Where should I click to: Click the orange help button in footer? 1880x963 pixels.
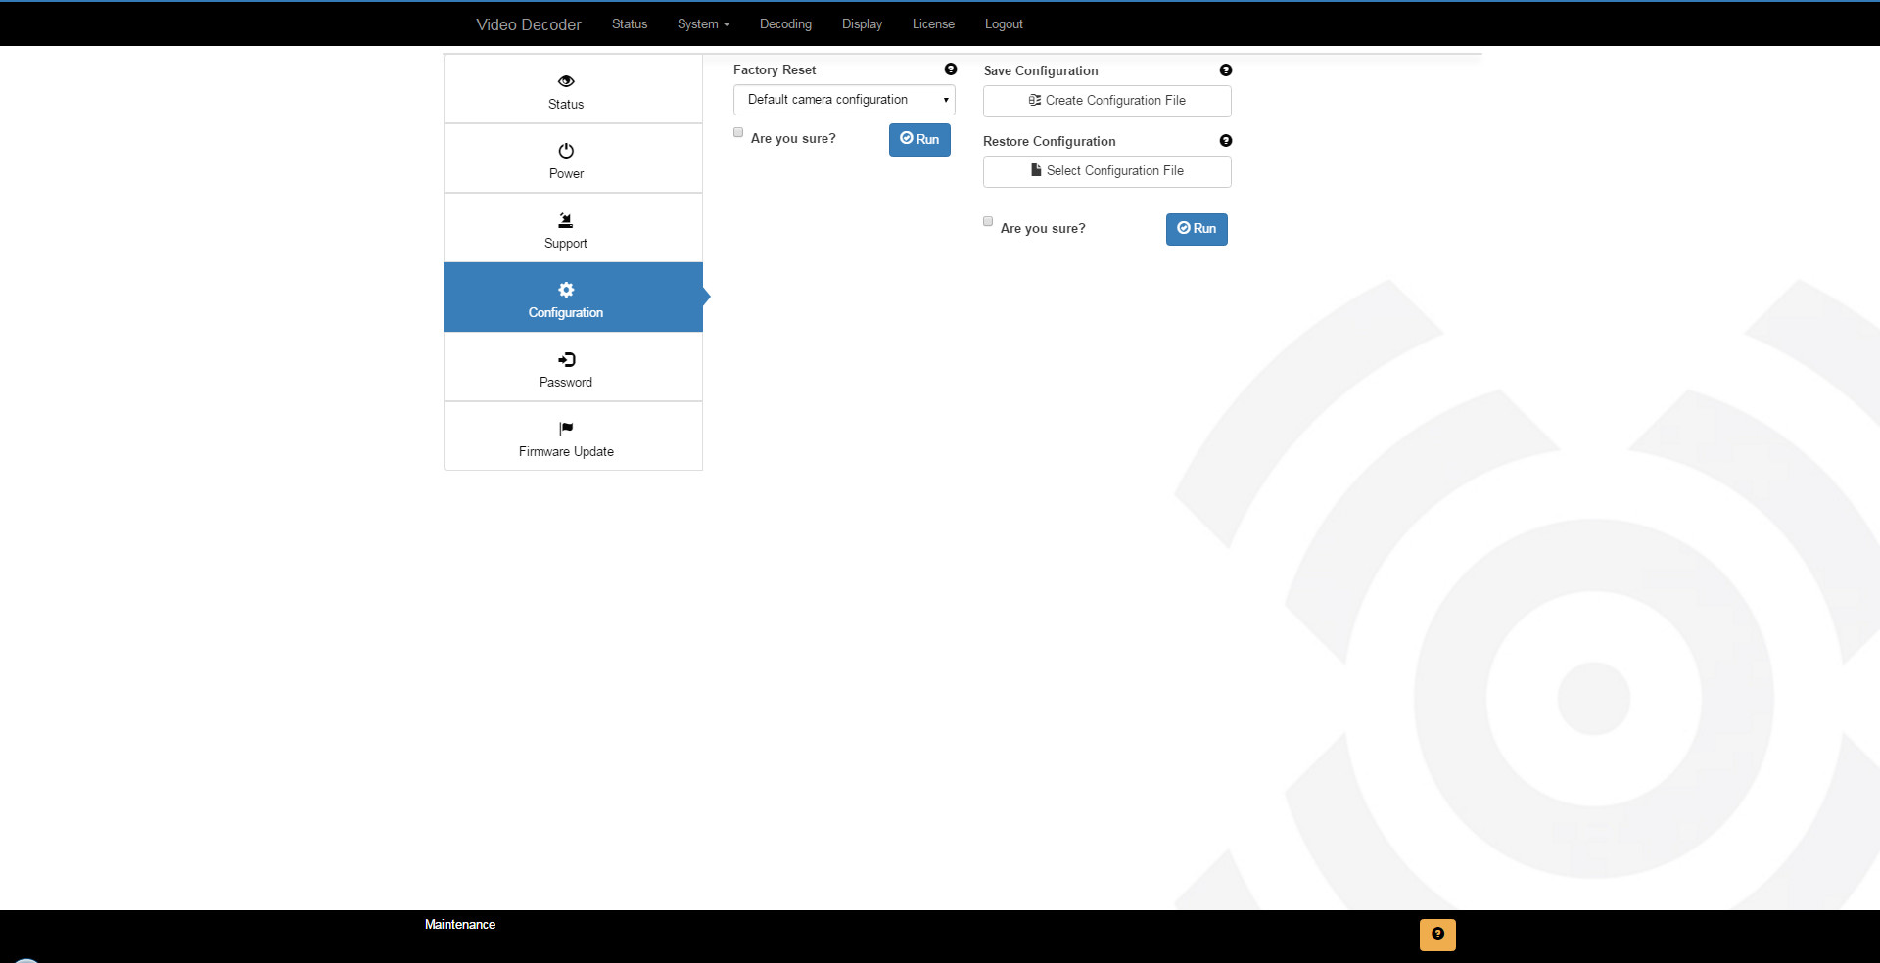1436,935
